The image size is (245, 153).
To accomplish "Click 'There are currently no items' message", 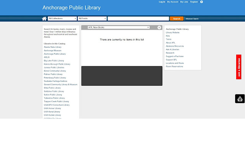I will click(x=122, y=40).
